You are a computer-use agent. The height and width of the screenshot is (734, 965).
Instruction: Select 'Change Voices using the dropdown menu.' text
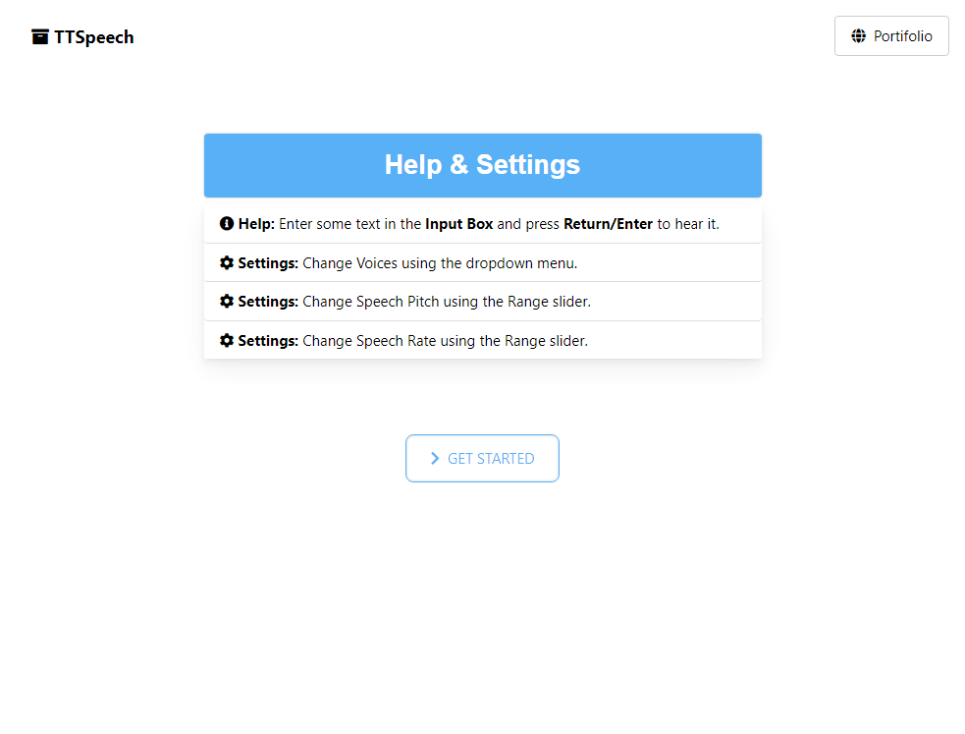pyautogui.click(x=440, y=263)
